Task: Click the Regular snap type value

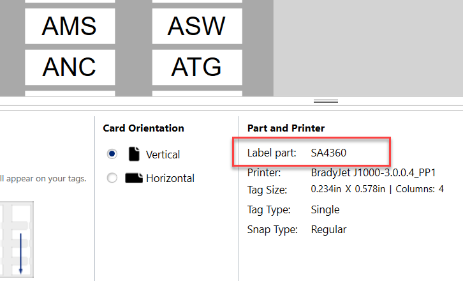Action: (328, 229)
